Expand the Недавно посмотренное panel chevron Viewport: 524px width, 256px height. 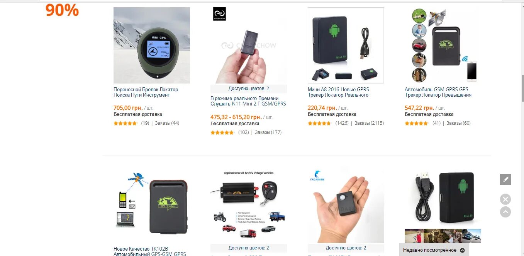point(462,250)
